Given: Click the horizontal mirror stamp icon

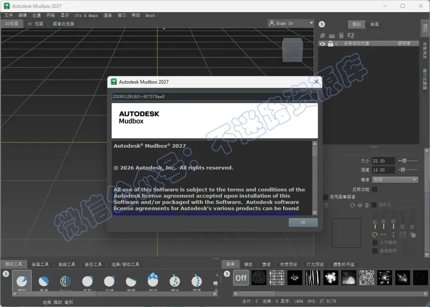Looking at the screenshot, I should pyautogui.click(x=360, y=205).
